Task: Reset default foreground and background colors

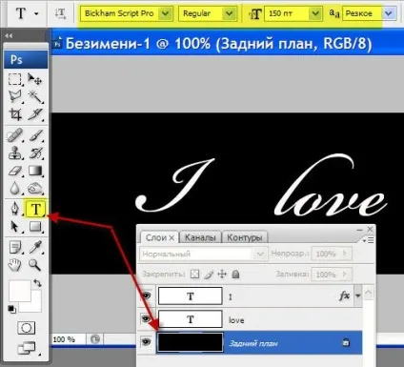Action: click(11, 309)
